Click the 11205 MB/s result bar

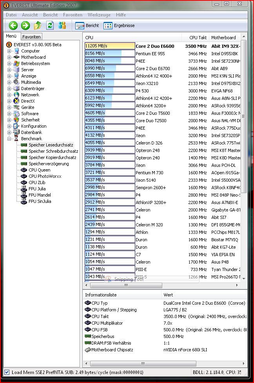click(110, 46)
